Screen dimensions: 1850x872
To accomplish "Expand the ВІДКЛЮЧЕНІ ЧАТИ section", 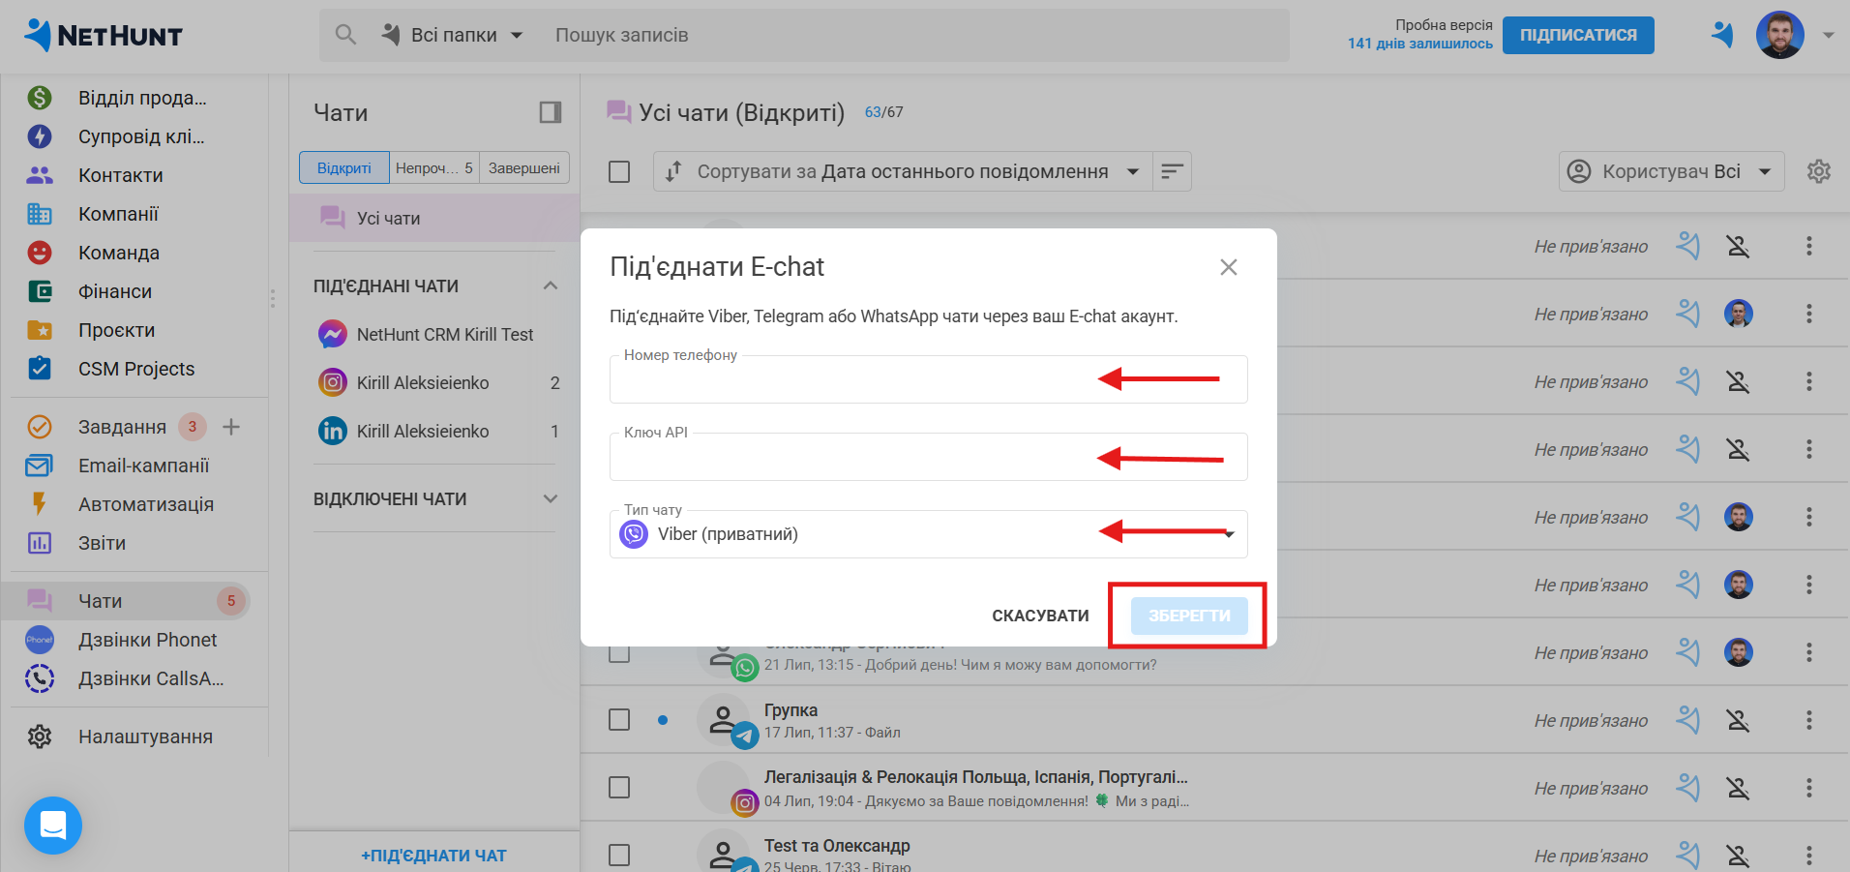I will click(x=550, y=499).
